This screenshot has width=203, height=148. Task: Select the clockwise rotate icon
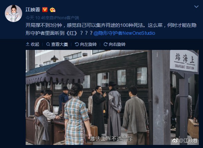click(106, 44)
